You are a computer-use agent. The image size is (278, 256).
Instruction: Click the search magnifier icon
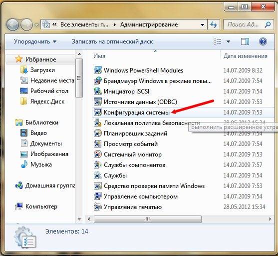click(268, 24)
